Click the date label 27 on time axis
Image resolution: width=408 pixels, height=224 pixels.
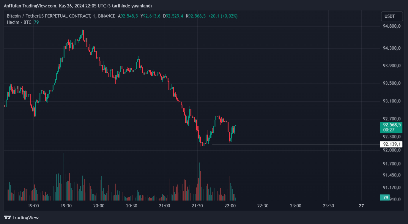[361, 206]
